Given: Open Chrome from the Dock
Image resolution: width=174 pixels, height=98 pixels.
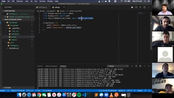Looking at the screenshot, I should pyautogui.click(x=39, y=95).
